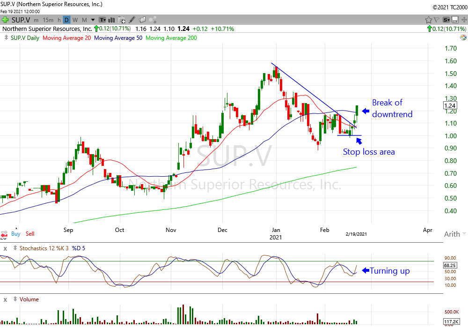This screenshot has width=468, height=328.
Task: Click the green plus add symbol icon
Action: pyautogui.click(x=5, y=20)
